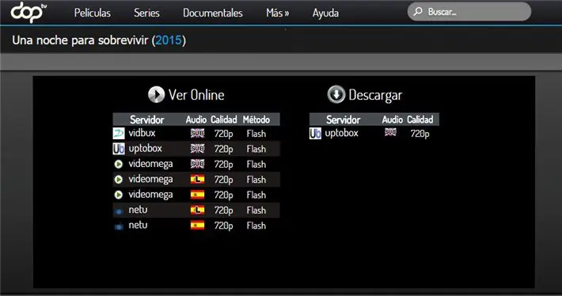Click the vidbux server icon
Screen dimensions: 562x296
click(x=119, y=133)
